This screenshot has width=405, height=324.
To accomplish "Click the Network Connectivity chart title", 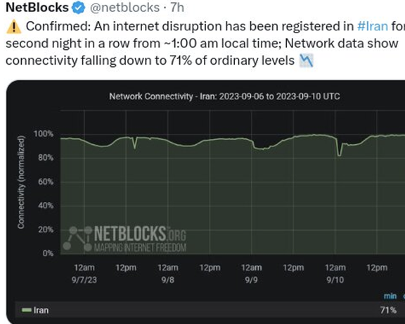I will tap(224, 96).
